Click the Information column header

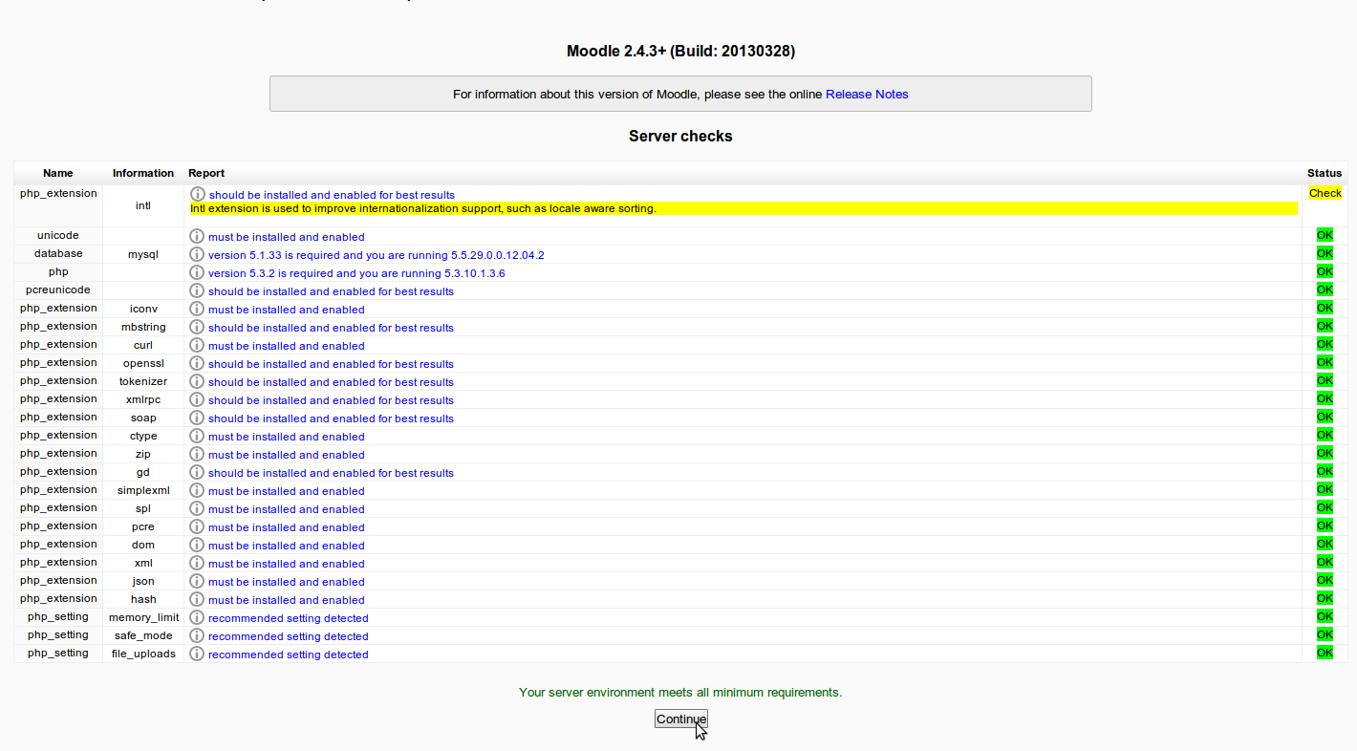point(143,173)
